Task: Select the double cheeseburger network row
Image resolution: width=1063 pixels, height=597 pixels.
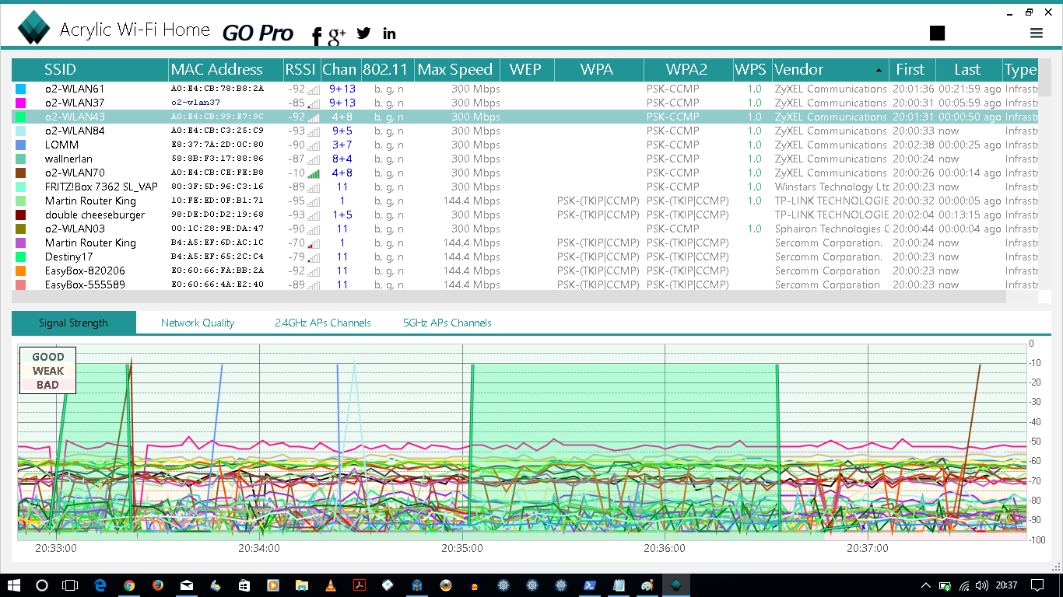Action: [x=525, y=215]
